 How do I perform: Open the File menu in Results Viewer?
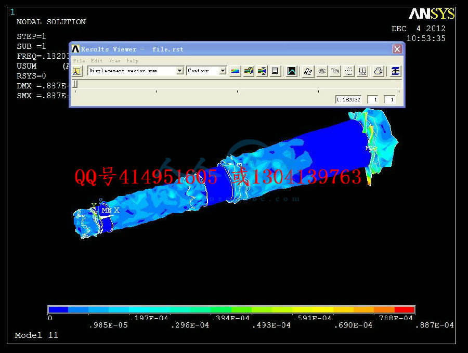click(79, 61)
